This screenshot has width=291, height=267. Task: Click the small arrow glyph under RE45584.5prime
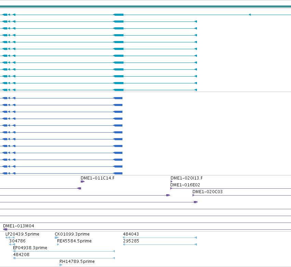pos(58,244)
